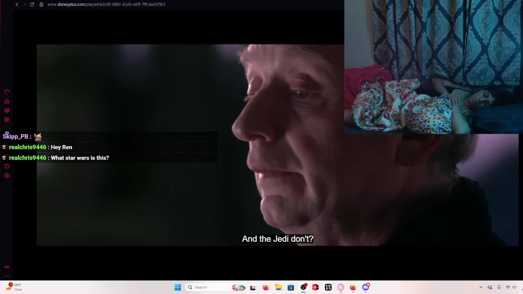This screenshot has width=523, height=294.
Task: Open the sidebar icon below GX Cleaner
Action: pos(7,111)
